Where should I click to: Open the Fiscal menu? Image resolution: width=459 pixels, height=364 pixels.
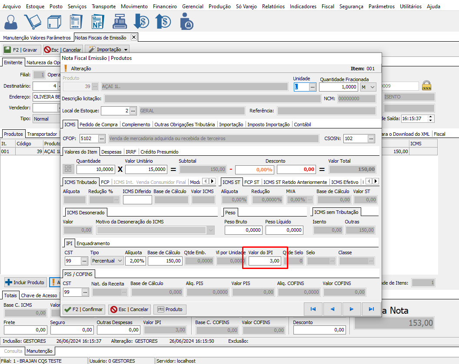(328, 7)
